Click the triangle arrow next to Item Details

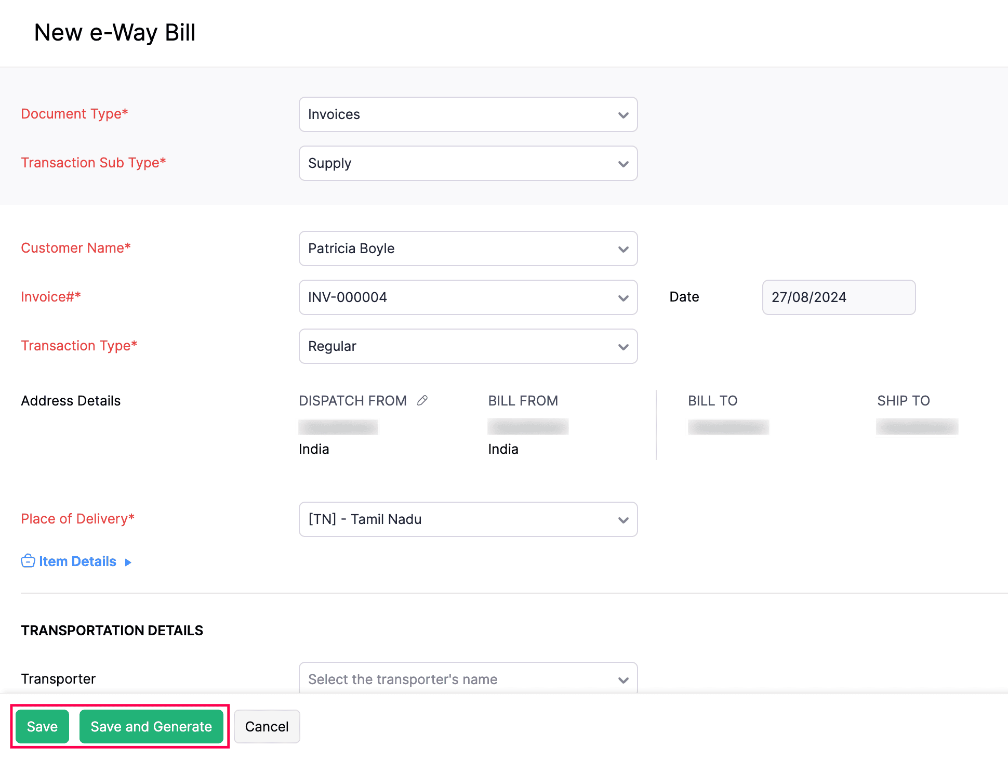pos(128,562)
